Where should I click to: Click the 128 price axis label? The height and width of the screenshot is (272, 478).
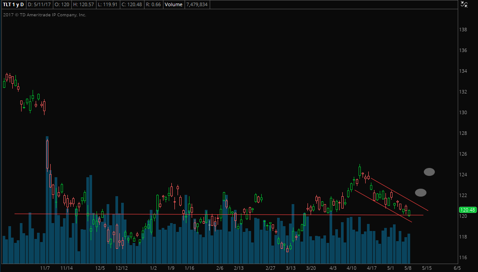(x=463, y=133)
